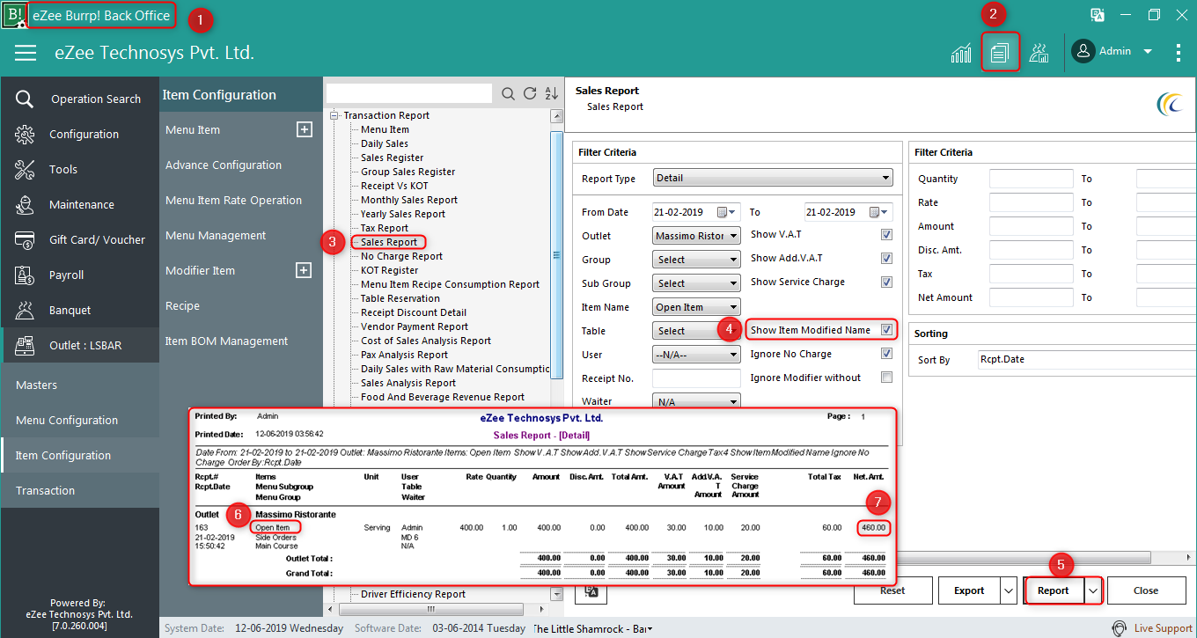Open the Export button dropdown arrow
The height and width of the screenshot is (638, 1197).
(1009, 590)
